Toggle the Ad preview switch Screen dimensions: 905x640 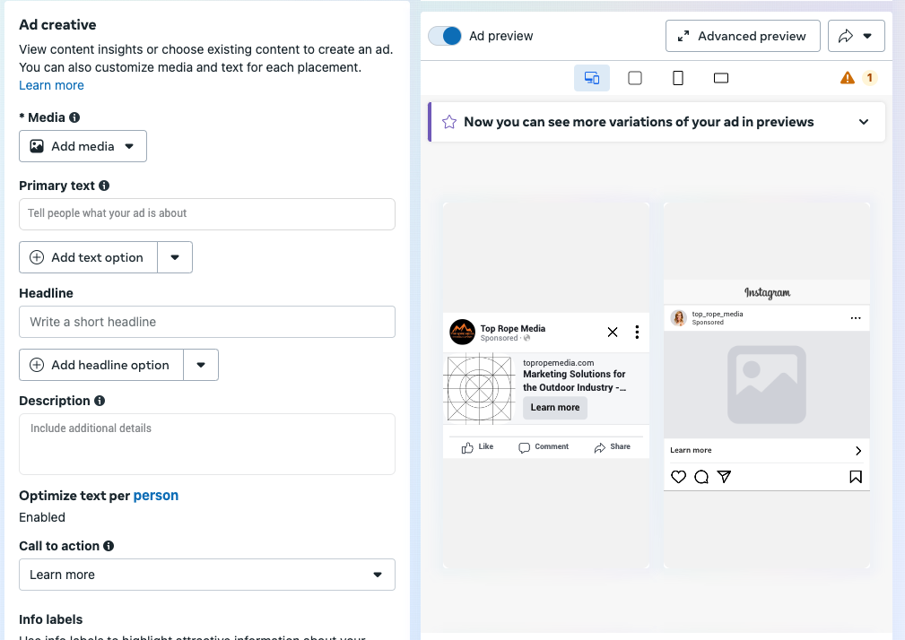tap(444, 36)
